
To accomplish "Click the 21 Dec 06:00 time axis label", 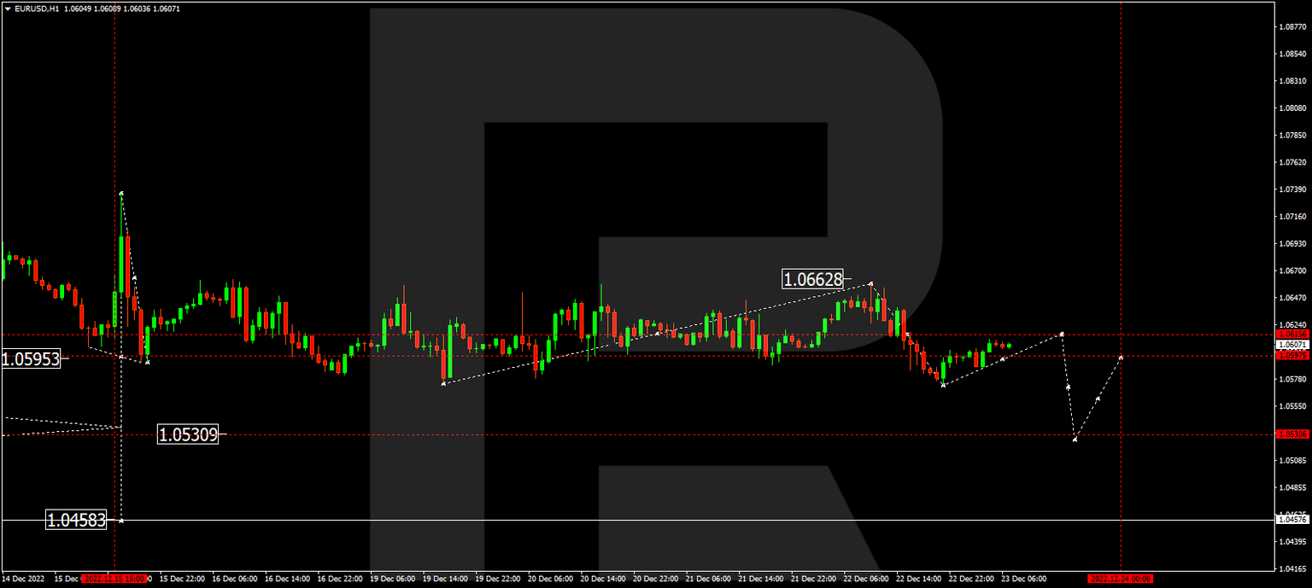I will click(x=708, y=579).
